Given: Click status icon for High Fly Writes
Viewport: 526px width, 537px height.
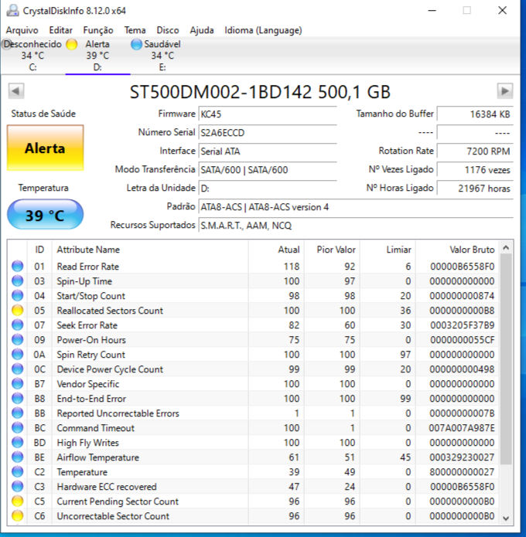Looking at the screenshot, I should pos(18,443).
